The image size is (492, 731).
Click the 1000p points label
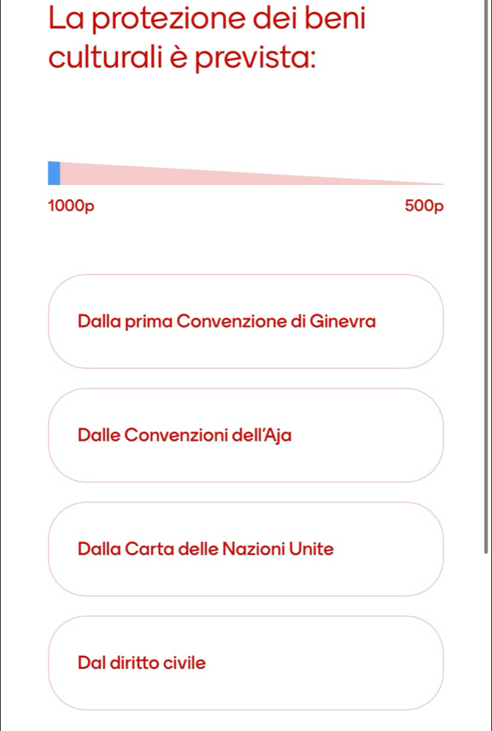(x=71, y=206)
